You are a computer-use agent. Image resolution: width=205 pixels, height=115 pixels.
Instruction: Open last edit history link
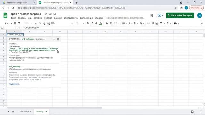[125, 18]
